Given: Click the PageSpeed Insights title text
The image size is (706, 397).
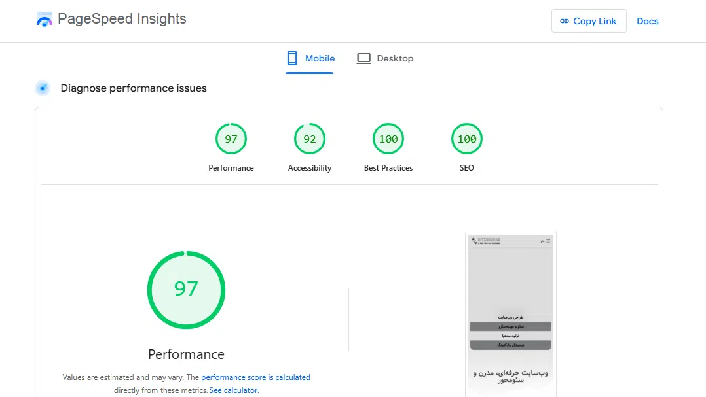Looking at the screenshot, I should [x=122, y=19].
